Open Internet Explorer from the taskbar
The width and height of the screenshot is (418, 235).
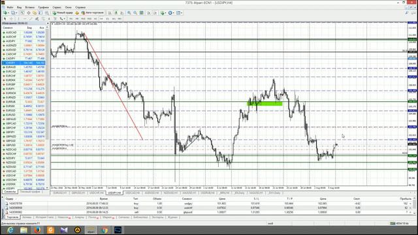[10, 230]
